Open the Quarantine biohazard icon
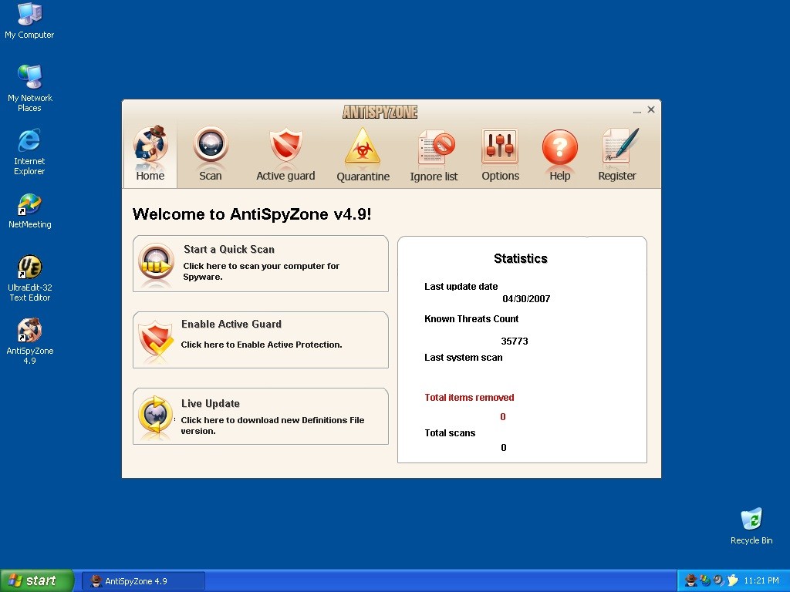790x592 pixels. coord(363,146)
